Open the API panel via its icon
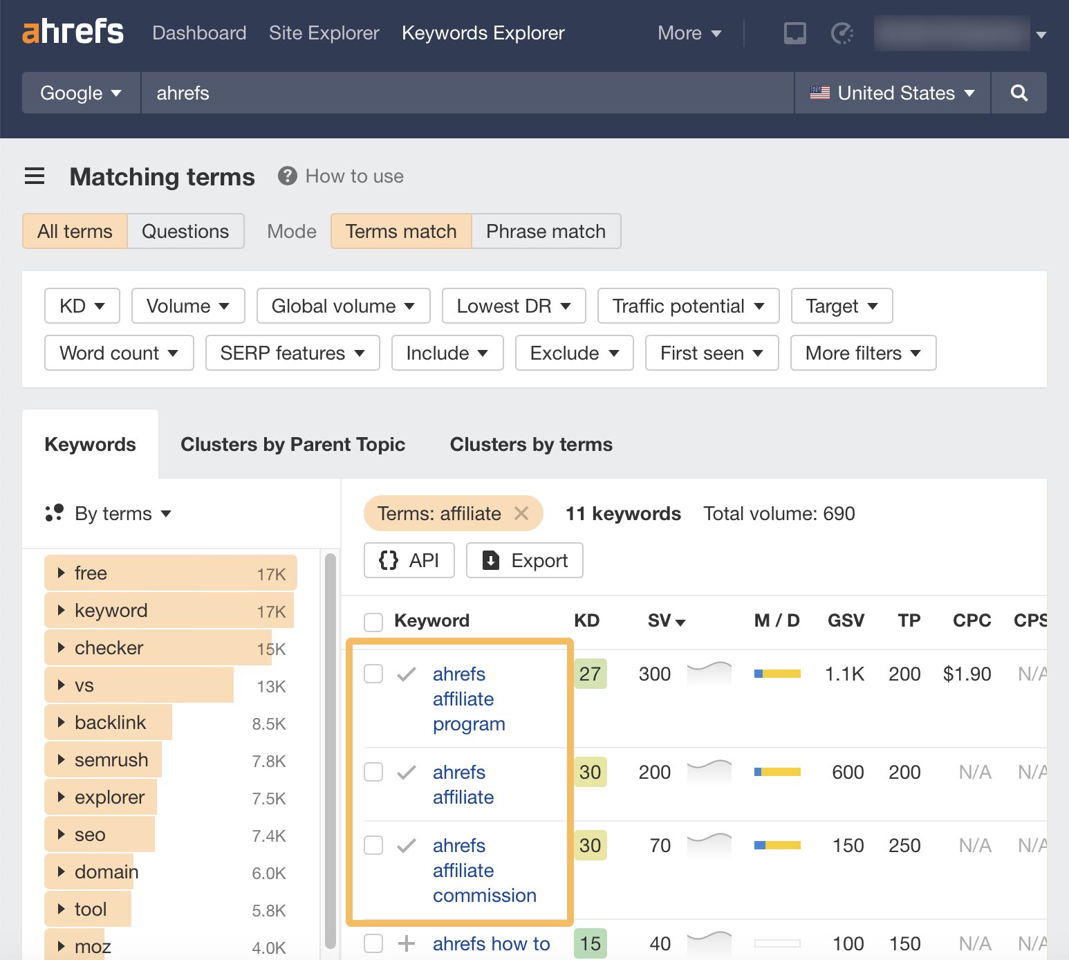Screen dimensions: 1069x960 click(x=389, y=560)
